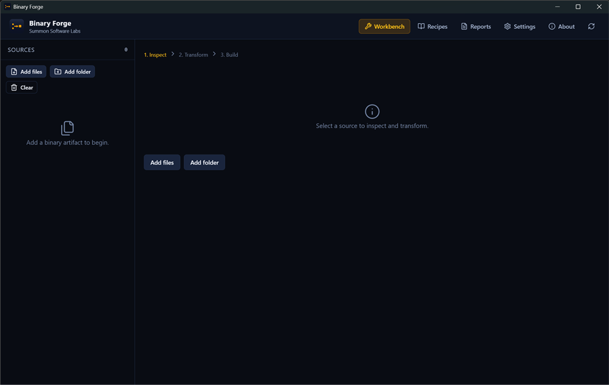Viewport: 609px width, 385px height.
Task: Click 'Select a source to inspect and transform.' text
Action: [x=372, y=126]
